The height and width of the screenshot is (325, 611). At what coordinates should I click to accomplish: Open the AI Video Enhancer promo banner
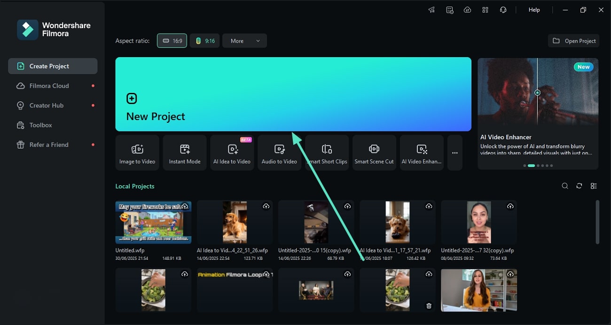click(538, 113)
